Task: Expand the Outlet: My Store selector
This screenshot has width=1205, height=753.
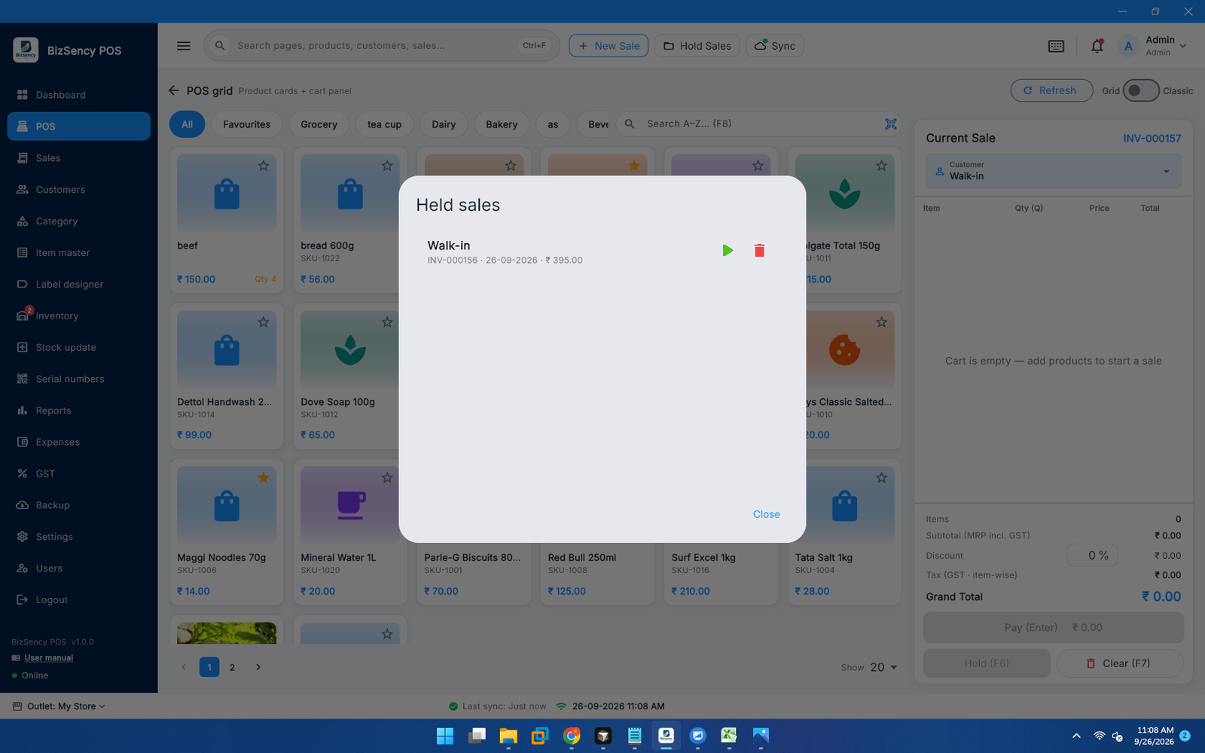Action: (x=59, y=706)
